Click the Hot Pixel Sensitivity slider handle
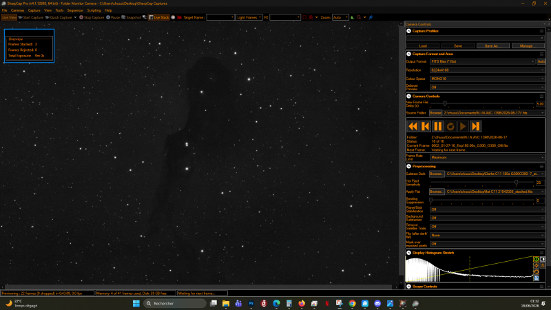 coord(516,183)
